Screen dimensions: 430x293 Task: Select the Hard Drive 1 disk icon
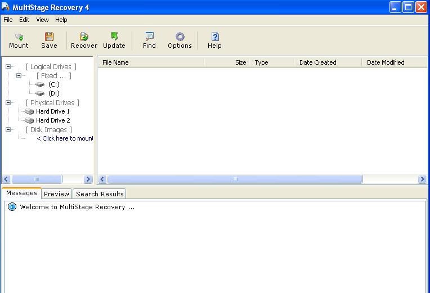[x=29, y=111]
